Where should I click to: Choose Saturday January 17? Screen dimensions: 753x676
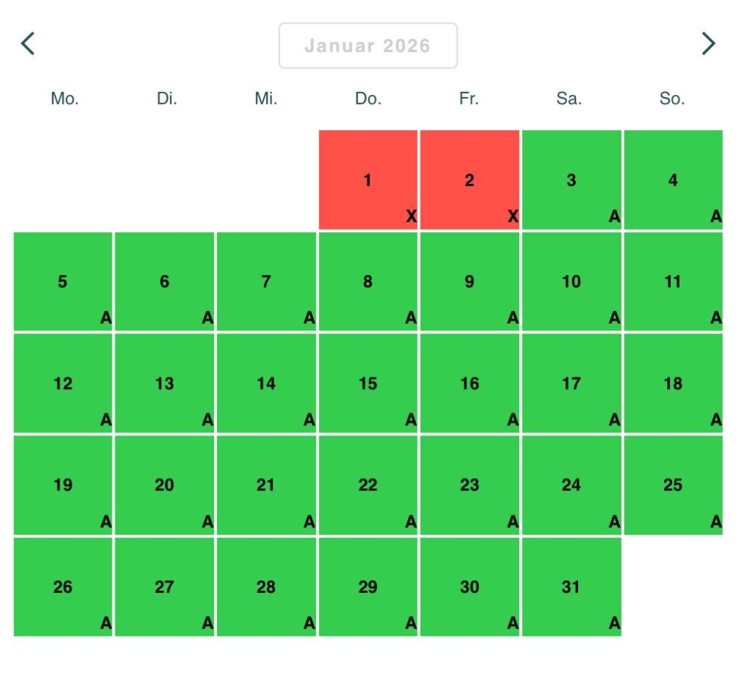click(571, 383)
